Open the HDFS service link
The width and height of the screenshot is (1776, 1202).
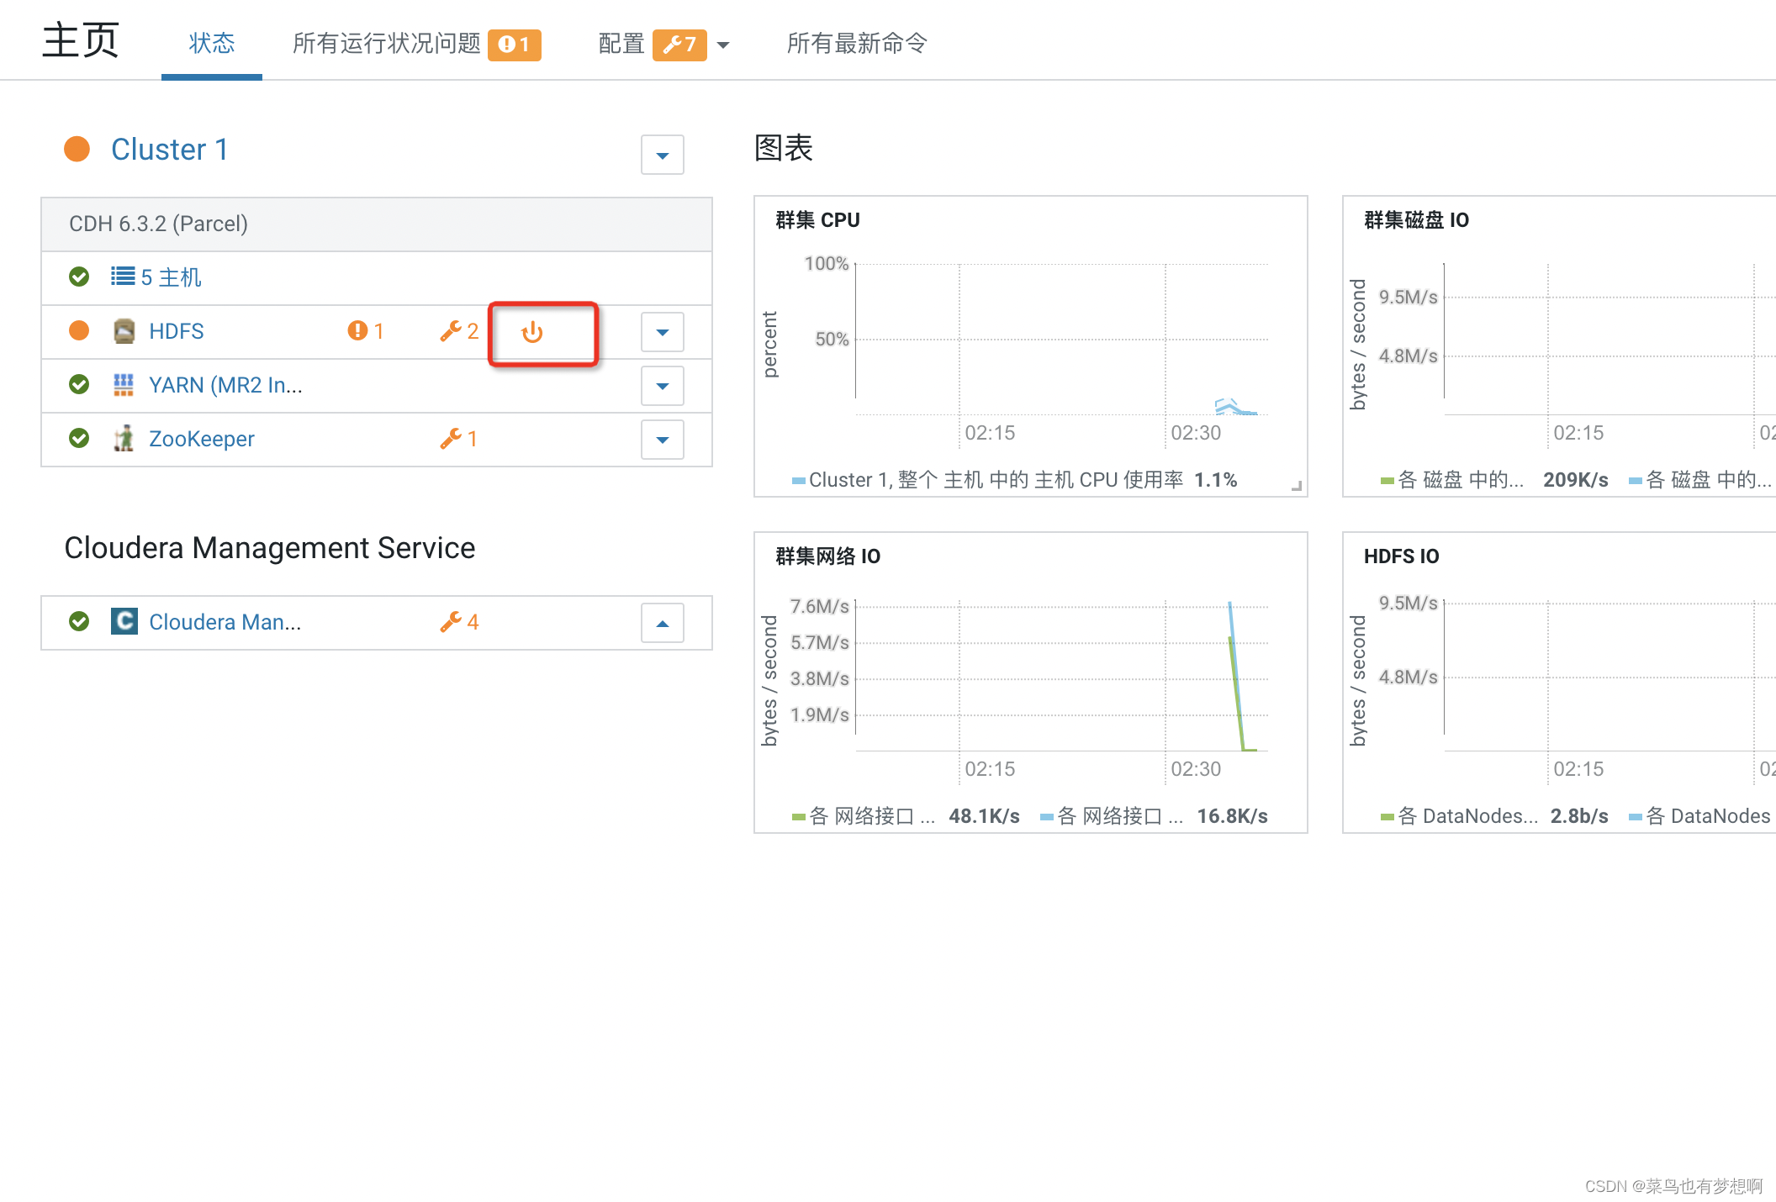[x=177, y=331]
